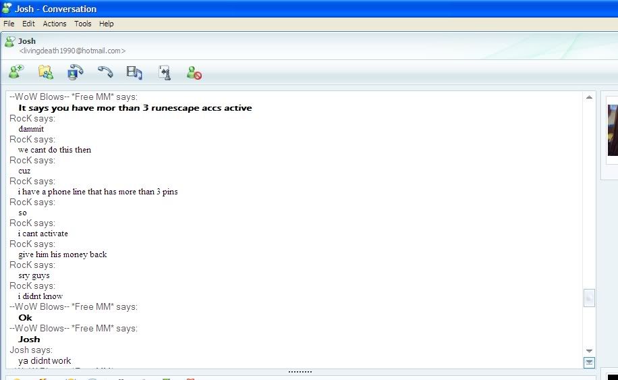Click the window title bar messenger icon
The image size is (618, 380).
7,8
